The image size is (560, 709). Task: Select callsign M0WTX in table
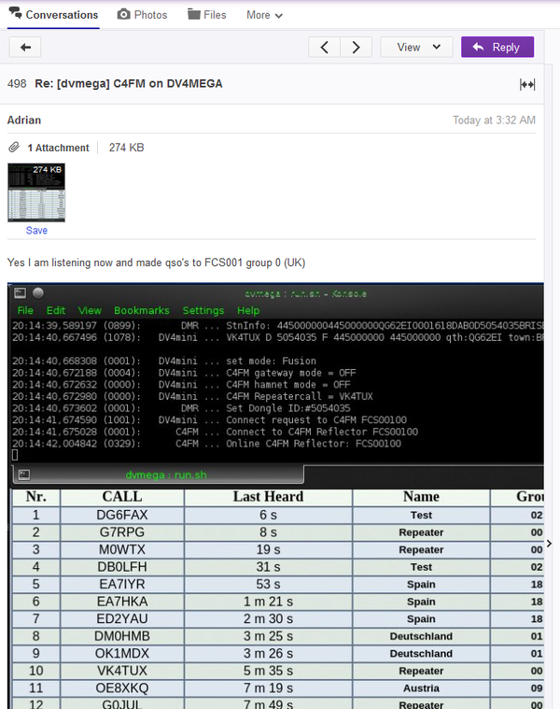122,549
